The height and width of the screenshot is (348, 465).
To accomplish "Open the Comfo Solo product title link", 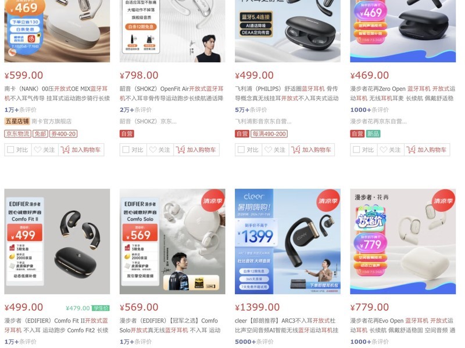I will [170, 325].
